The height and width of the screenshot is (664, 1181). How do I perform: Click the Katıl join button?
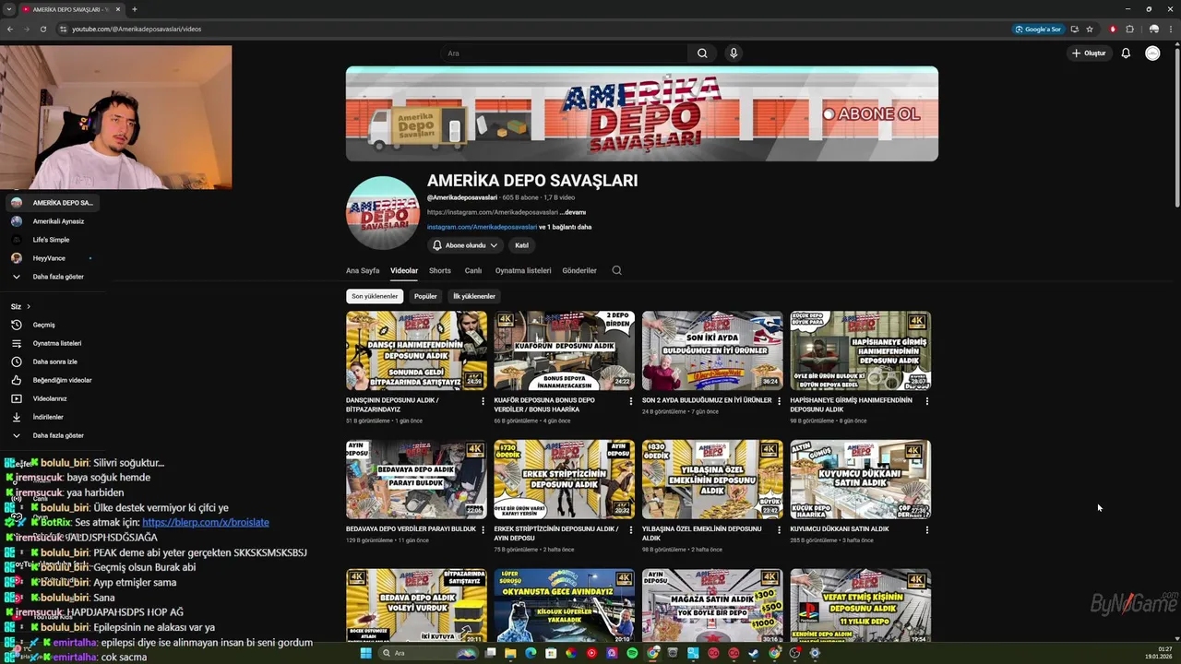pos(521,245)
